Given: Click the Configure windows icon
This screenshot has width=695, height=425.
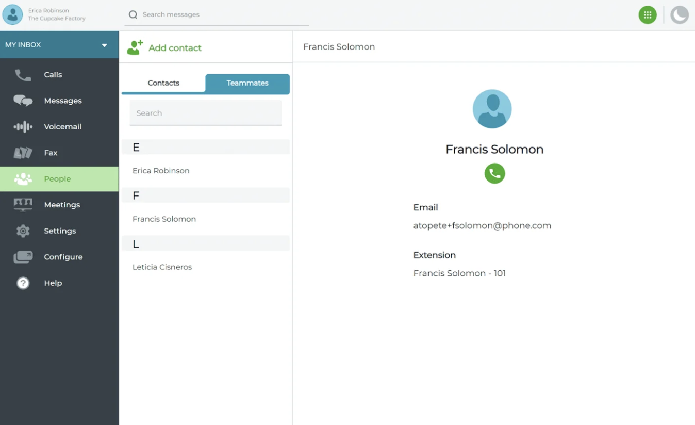Looking at the screenshot, I should 23,257.
